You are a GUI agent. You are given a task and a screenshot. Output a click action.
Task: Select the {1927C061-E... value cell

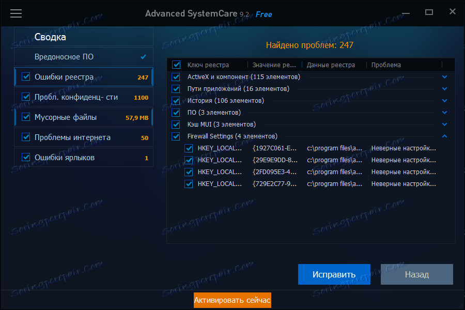click(274, 148)
